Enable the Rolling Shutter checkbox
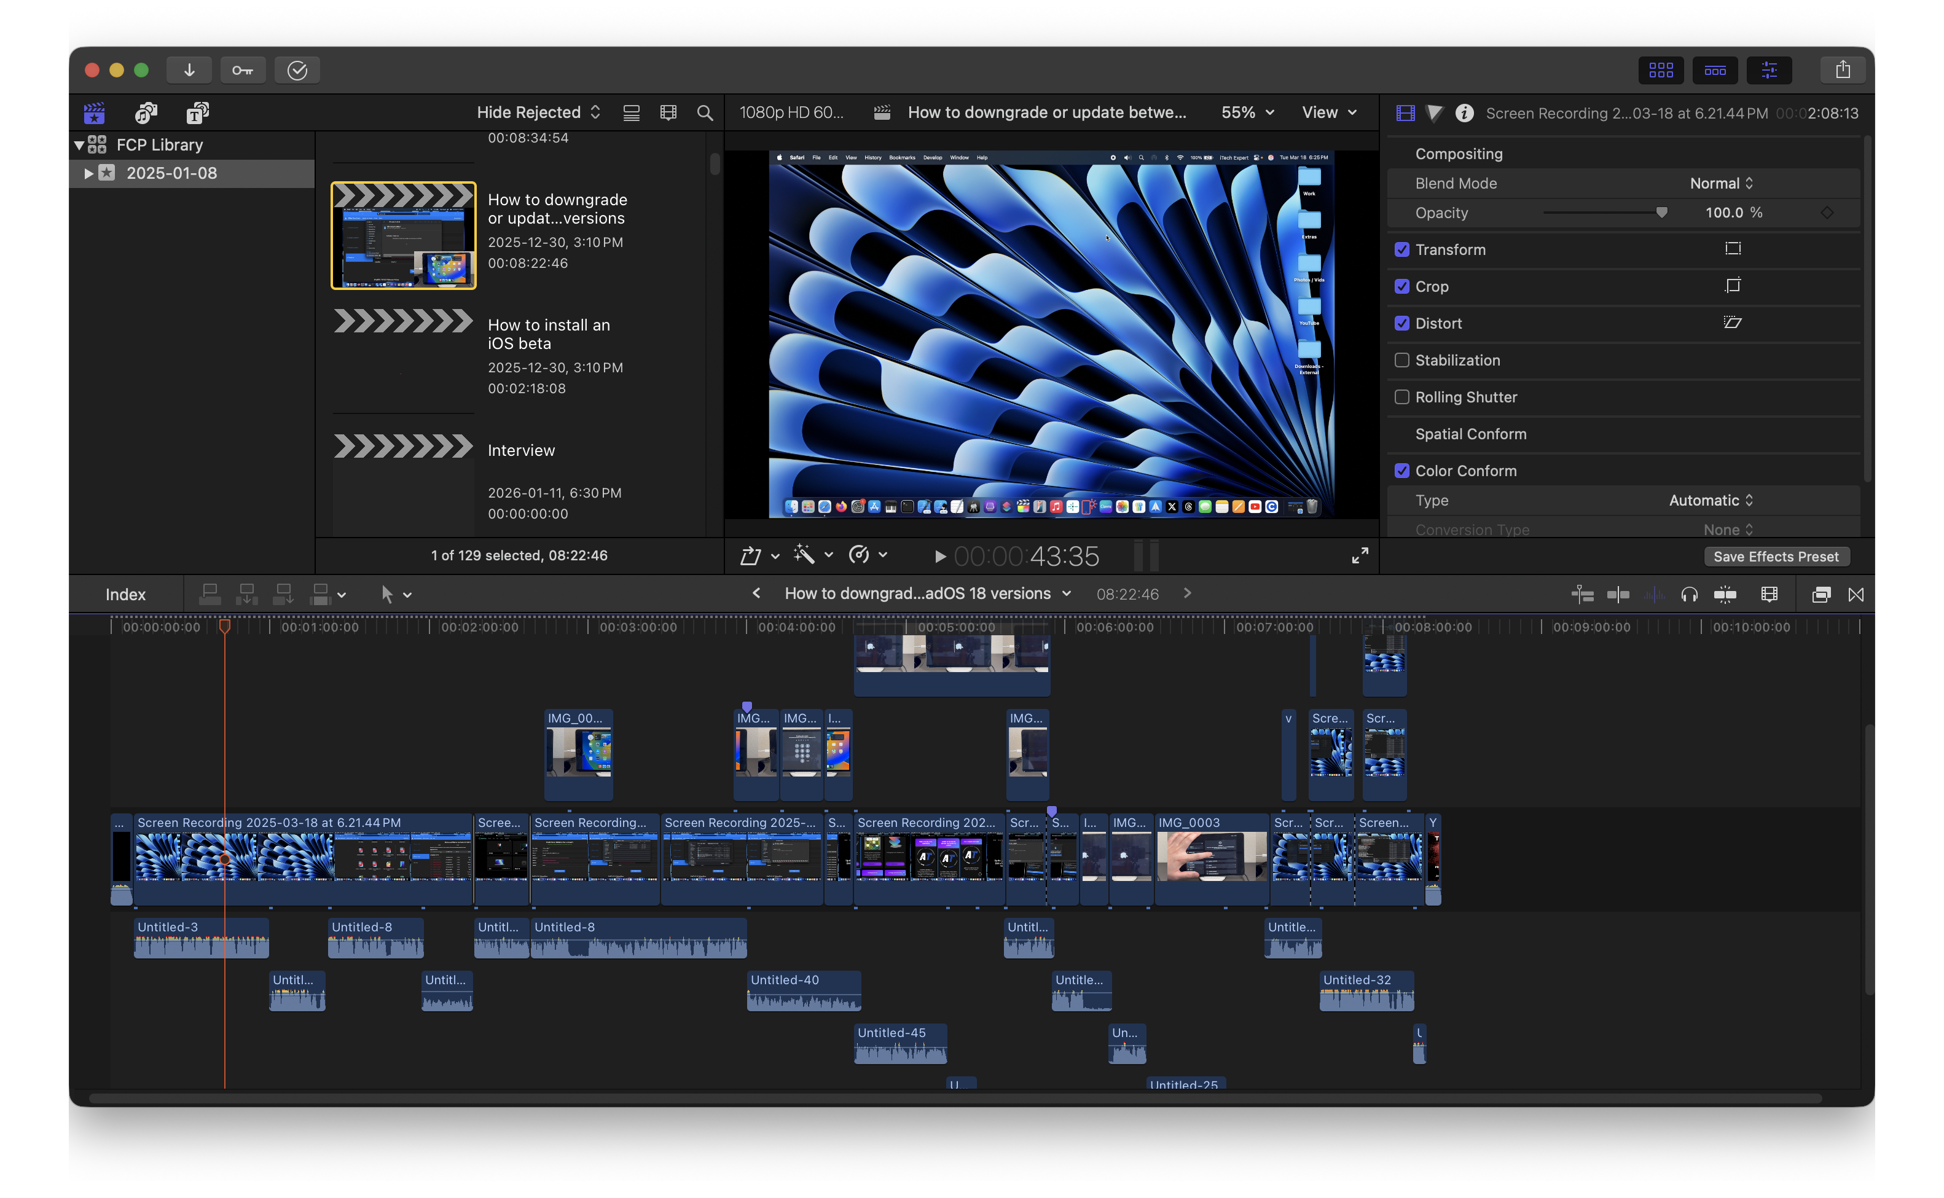This screenshot has height=1198, width=1944. click(1401, 397)
